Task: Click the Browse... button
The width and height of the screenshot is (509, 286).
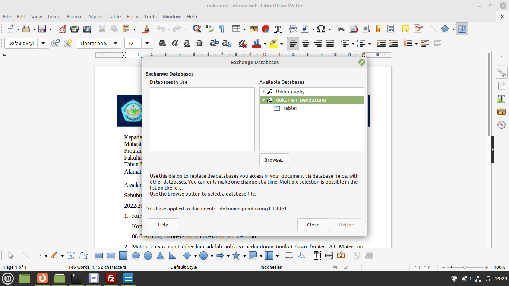Action: pos(274,160)
